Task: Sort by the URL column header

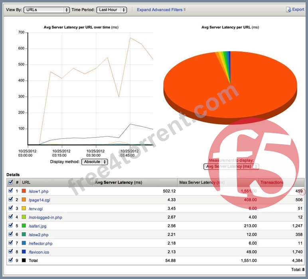Action: tap(57, 182)
